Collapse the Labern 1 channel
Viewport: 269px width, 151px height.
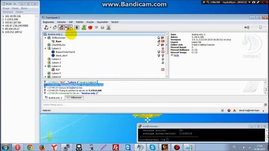45,49
